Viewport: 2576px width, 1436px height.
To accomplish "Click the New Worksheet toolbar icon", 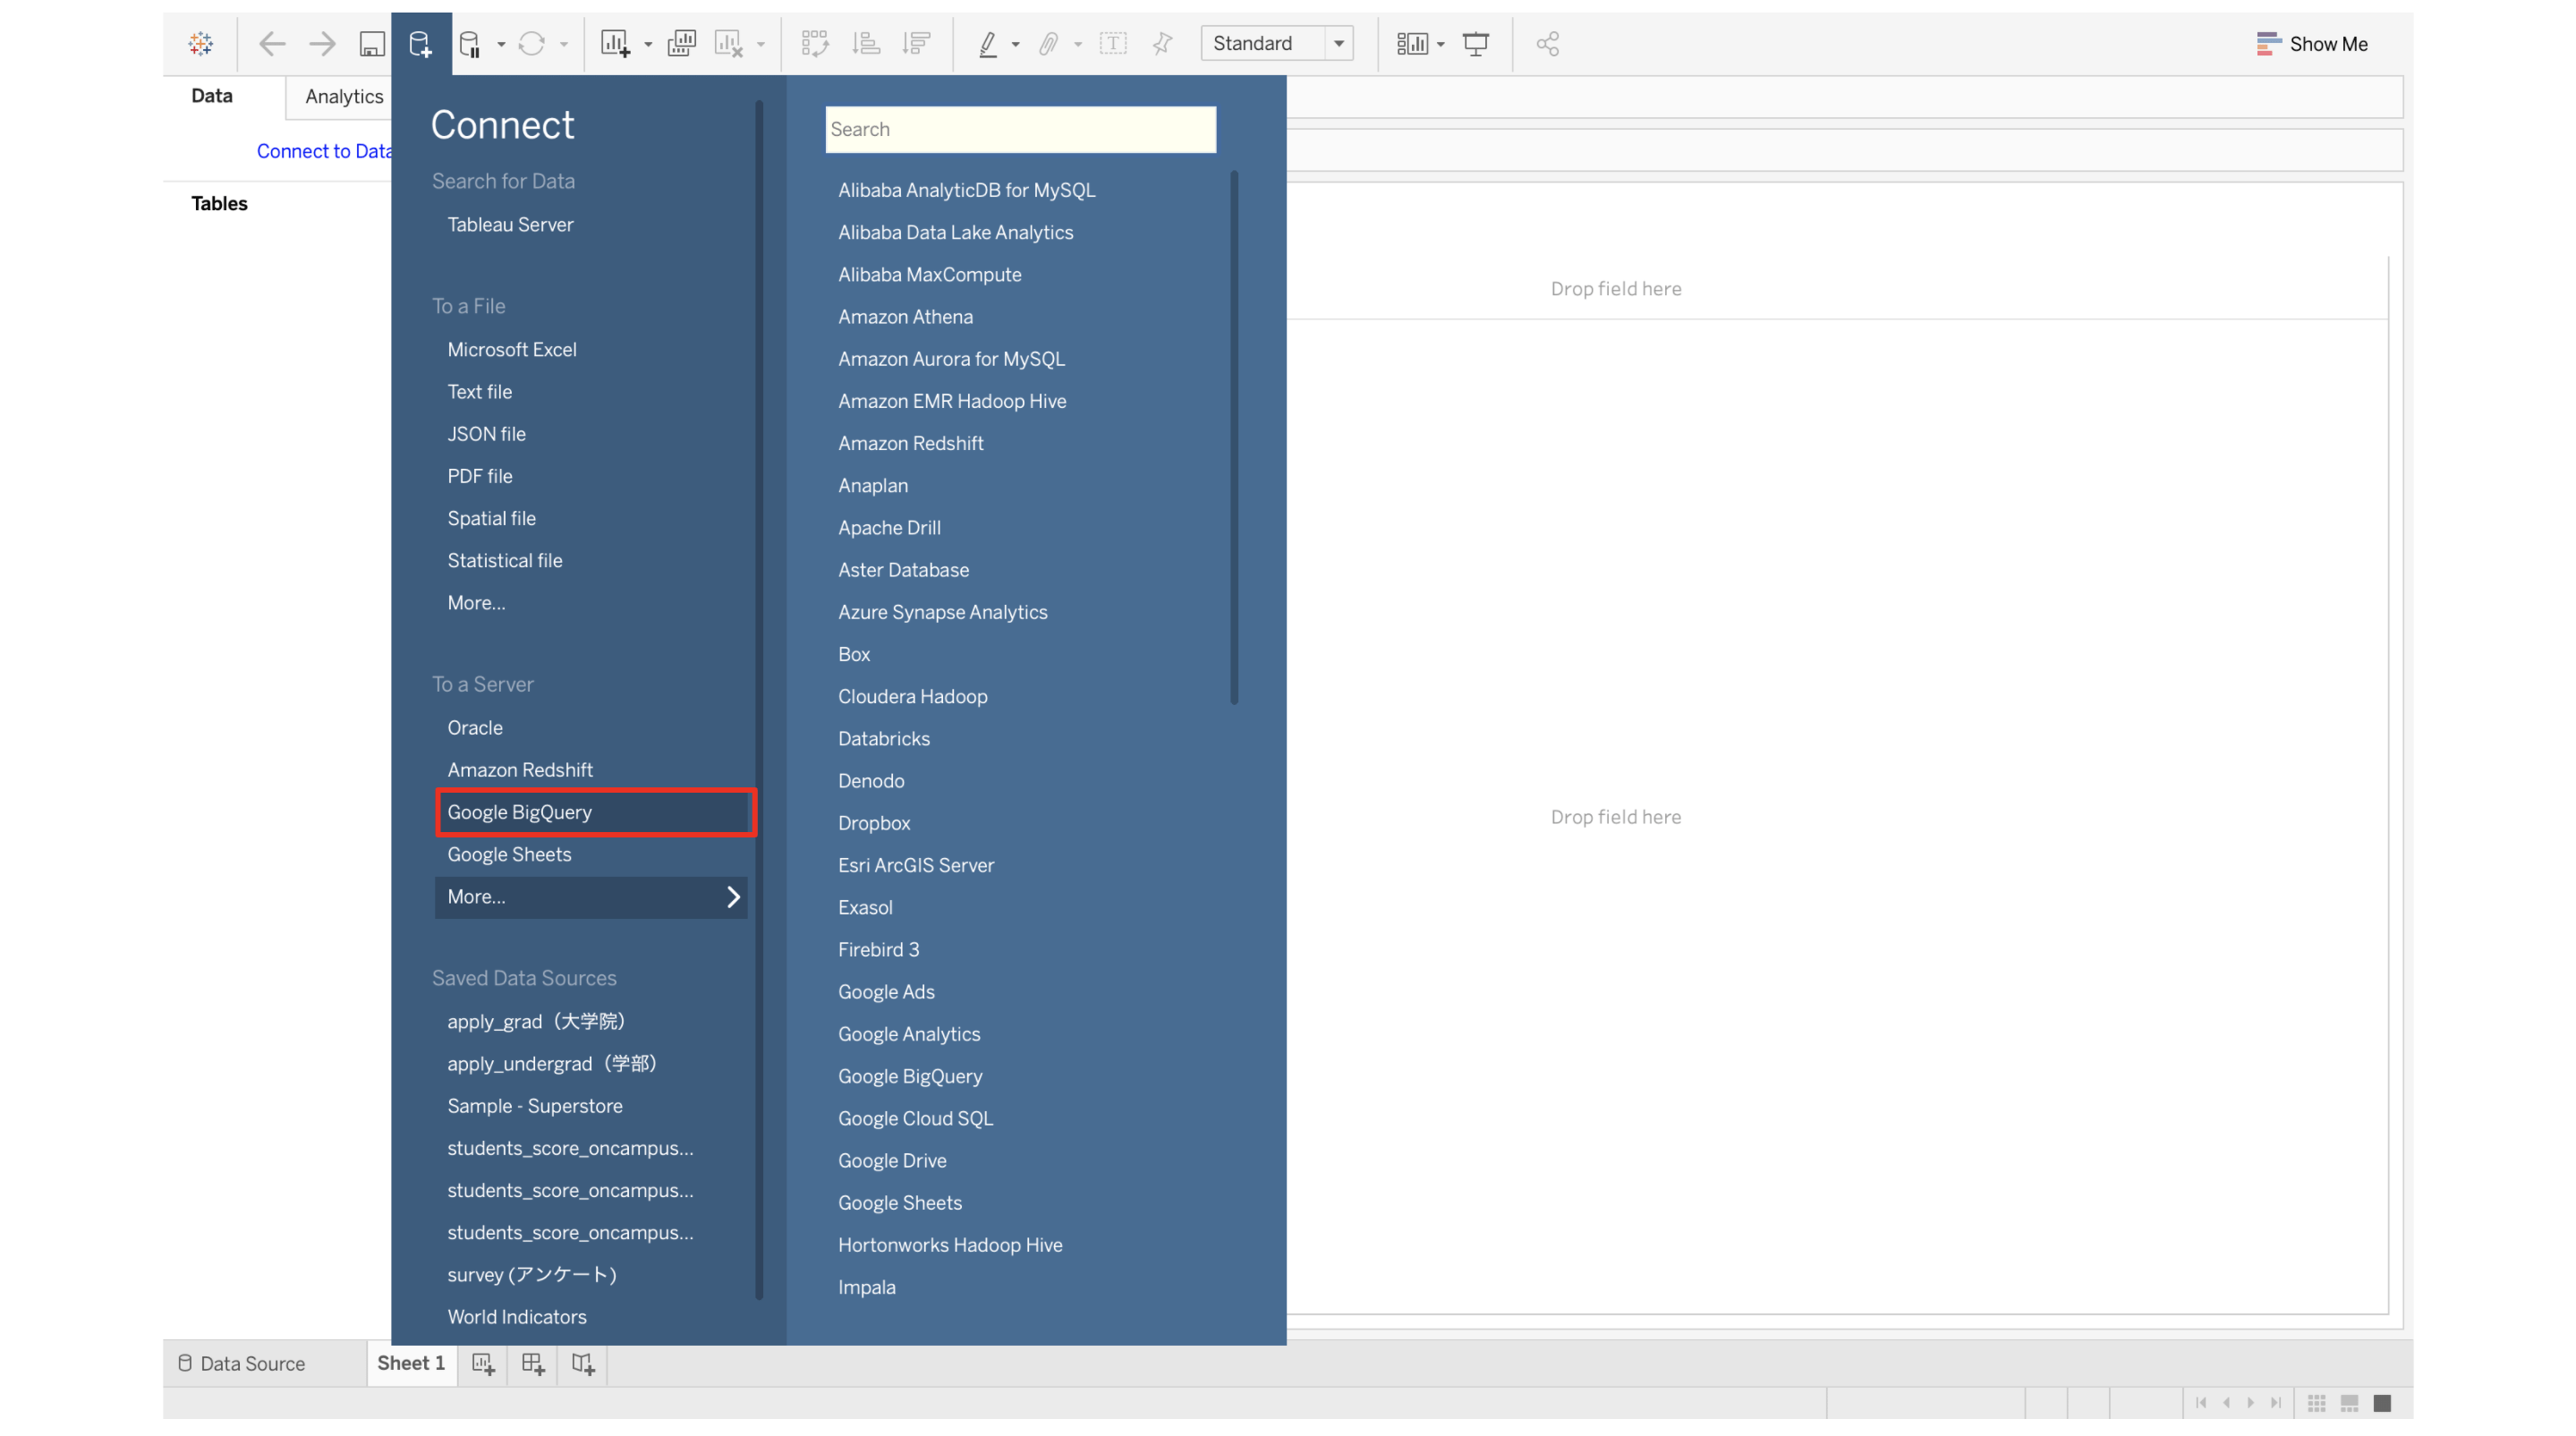I will click(x=615, y=43).
